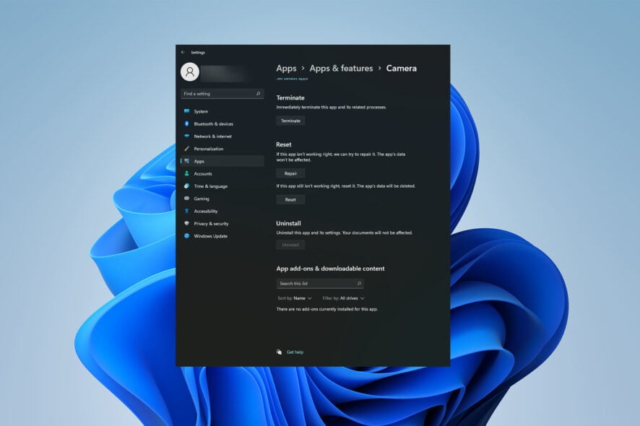
Task: Open System settings from the sidebar icon
Action: tap(186, 111)
